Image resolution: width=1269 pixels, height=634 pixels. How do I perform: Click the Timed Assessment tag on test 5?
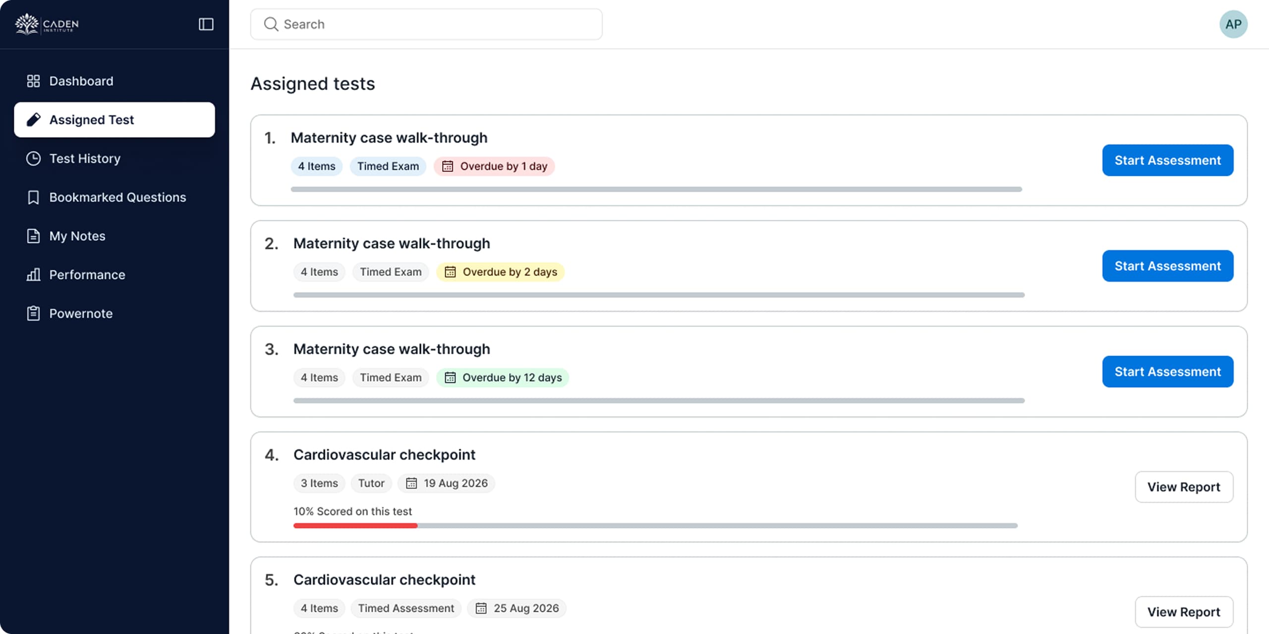pos(406,608)
